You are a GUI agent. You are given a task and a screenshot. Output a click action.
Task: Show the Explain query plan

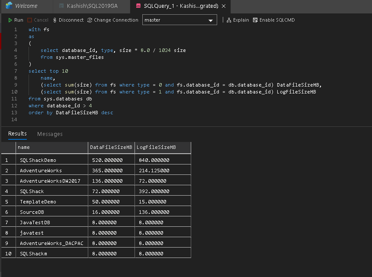tap(238, 20)
